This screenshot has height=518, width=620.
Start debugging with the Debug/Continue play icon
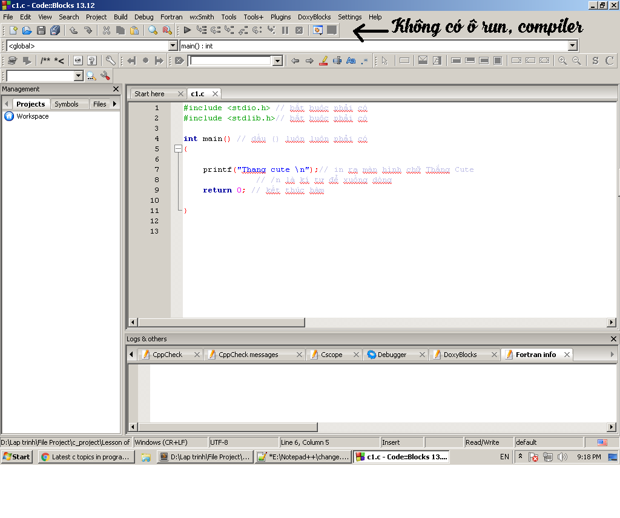188,30
